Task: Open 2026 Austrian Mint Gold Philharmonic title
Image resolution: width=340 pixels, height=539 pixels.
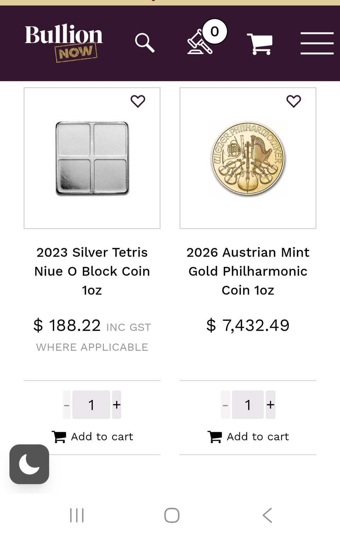Action: [x=248, y=271]
